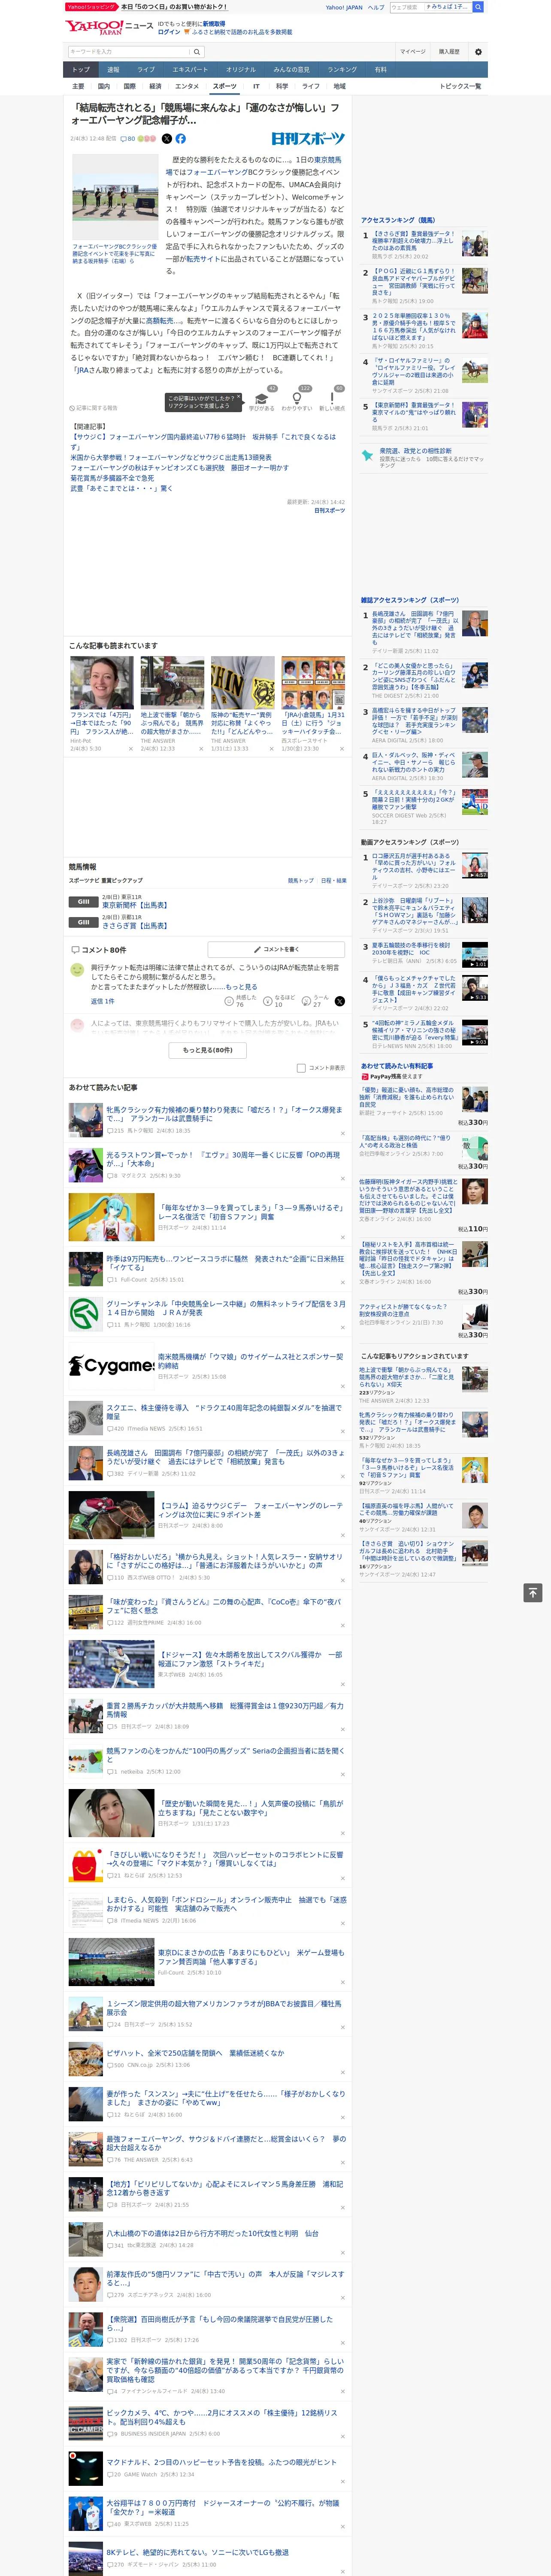Image resolution: width=551 pixels, height=2576 pixels.
Task: Click the 日程・結果 link
Action: (x=333, y=881)
